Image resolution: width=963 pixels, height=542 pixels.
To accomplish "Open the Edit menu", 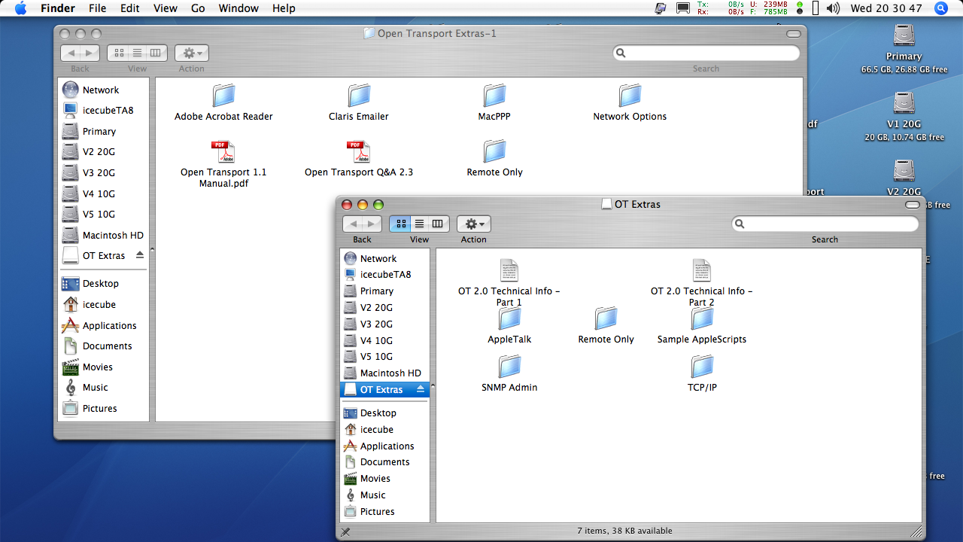I will (130, 8).
